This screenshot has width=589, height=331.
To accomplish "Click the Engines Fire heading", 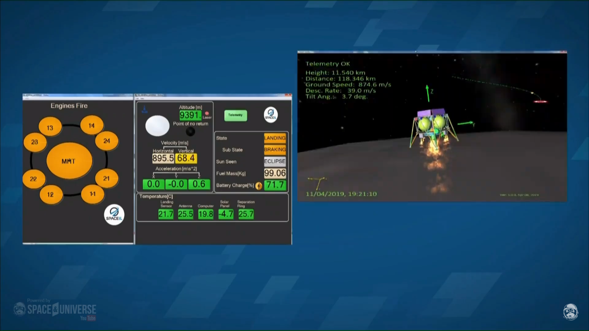I will (x=69, y=106).
